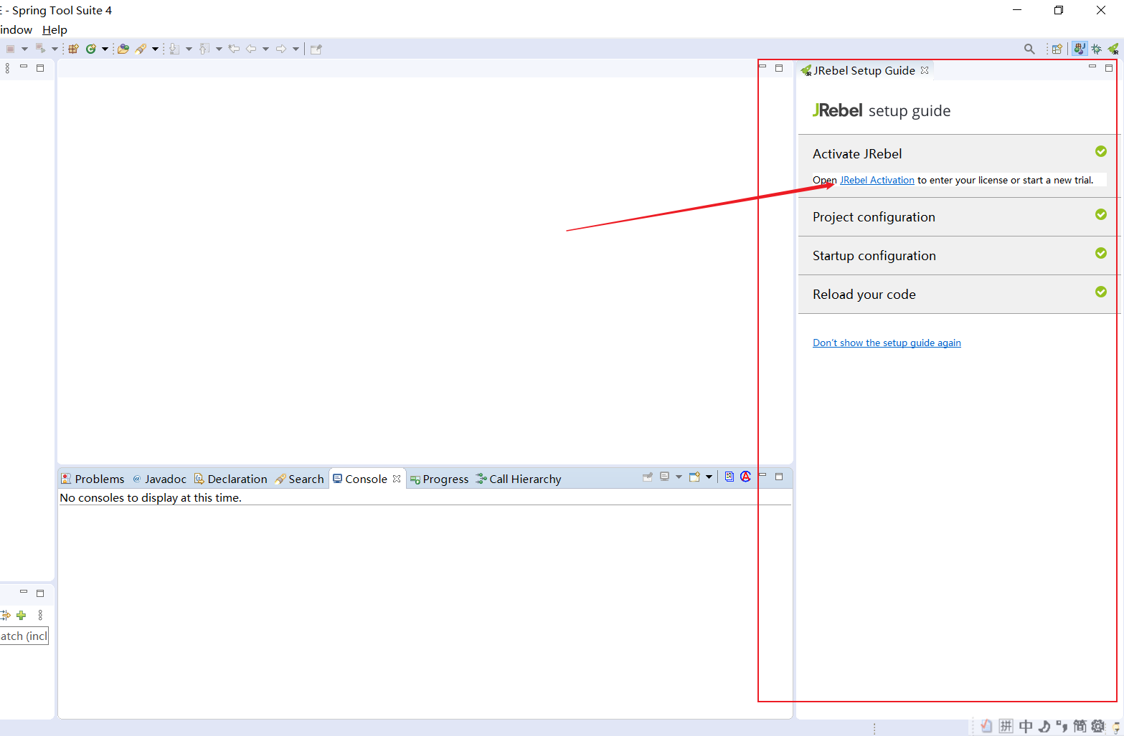Click the Pin Editor toolbar icon

316,49
